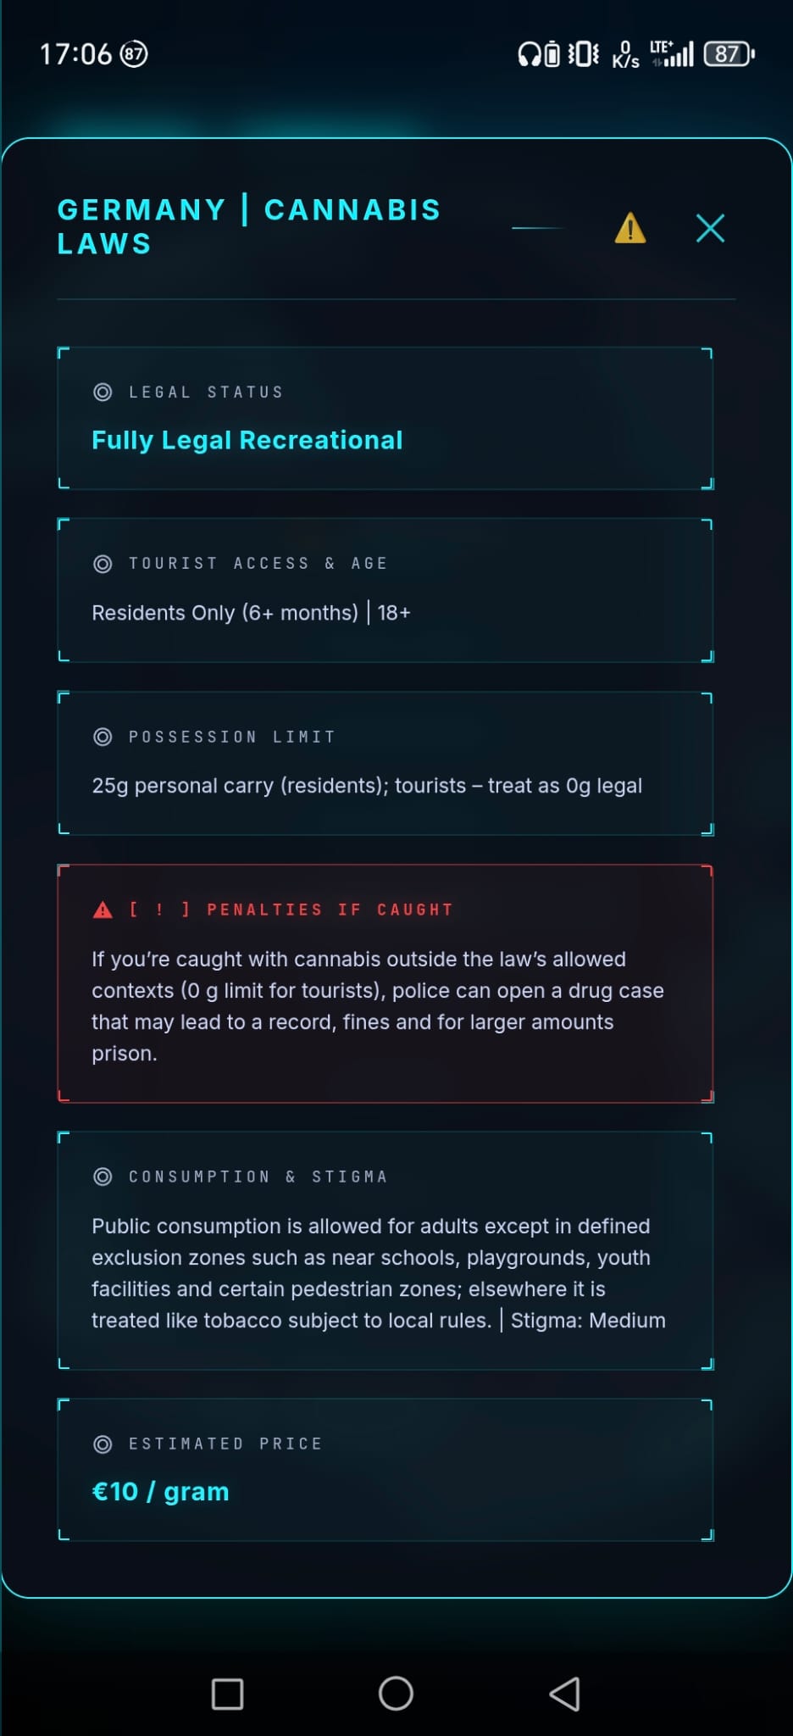Tap the Possession Limit circle icon
793x1736 pixels.
(103, 737)
